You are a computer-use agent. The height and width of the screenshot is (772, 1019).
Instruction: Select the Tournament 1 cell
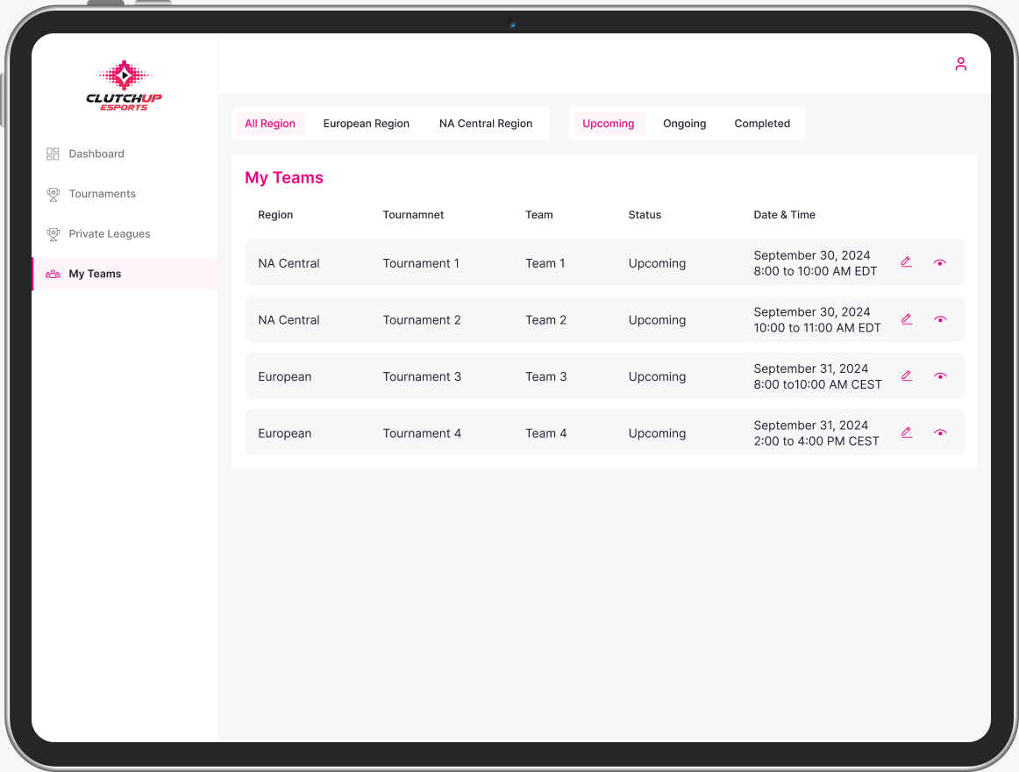421,263
